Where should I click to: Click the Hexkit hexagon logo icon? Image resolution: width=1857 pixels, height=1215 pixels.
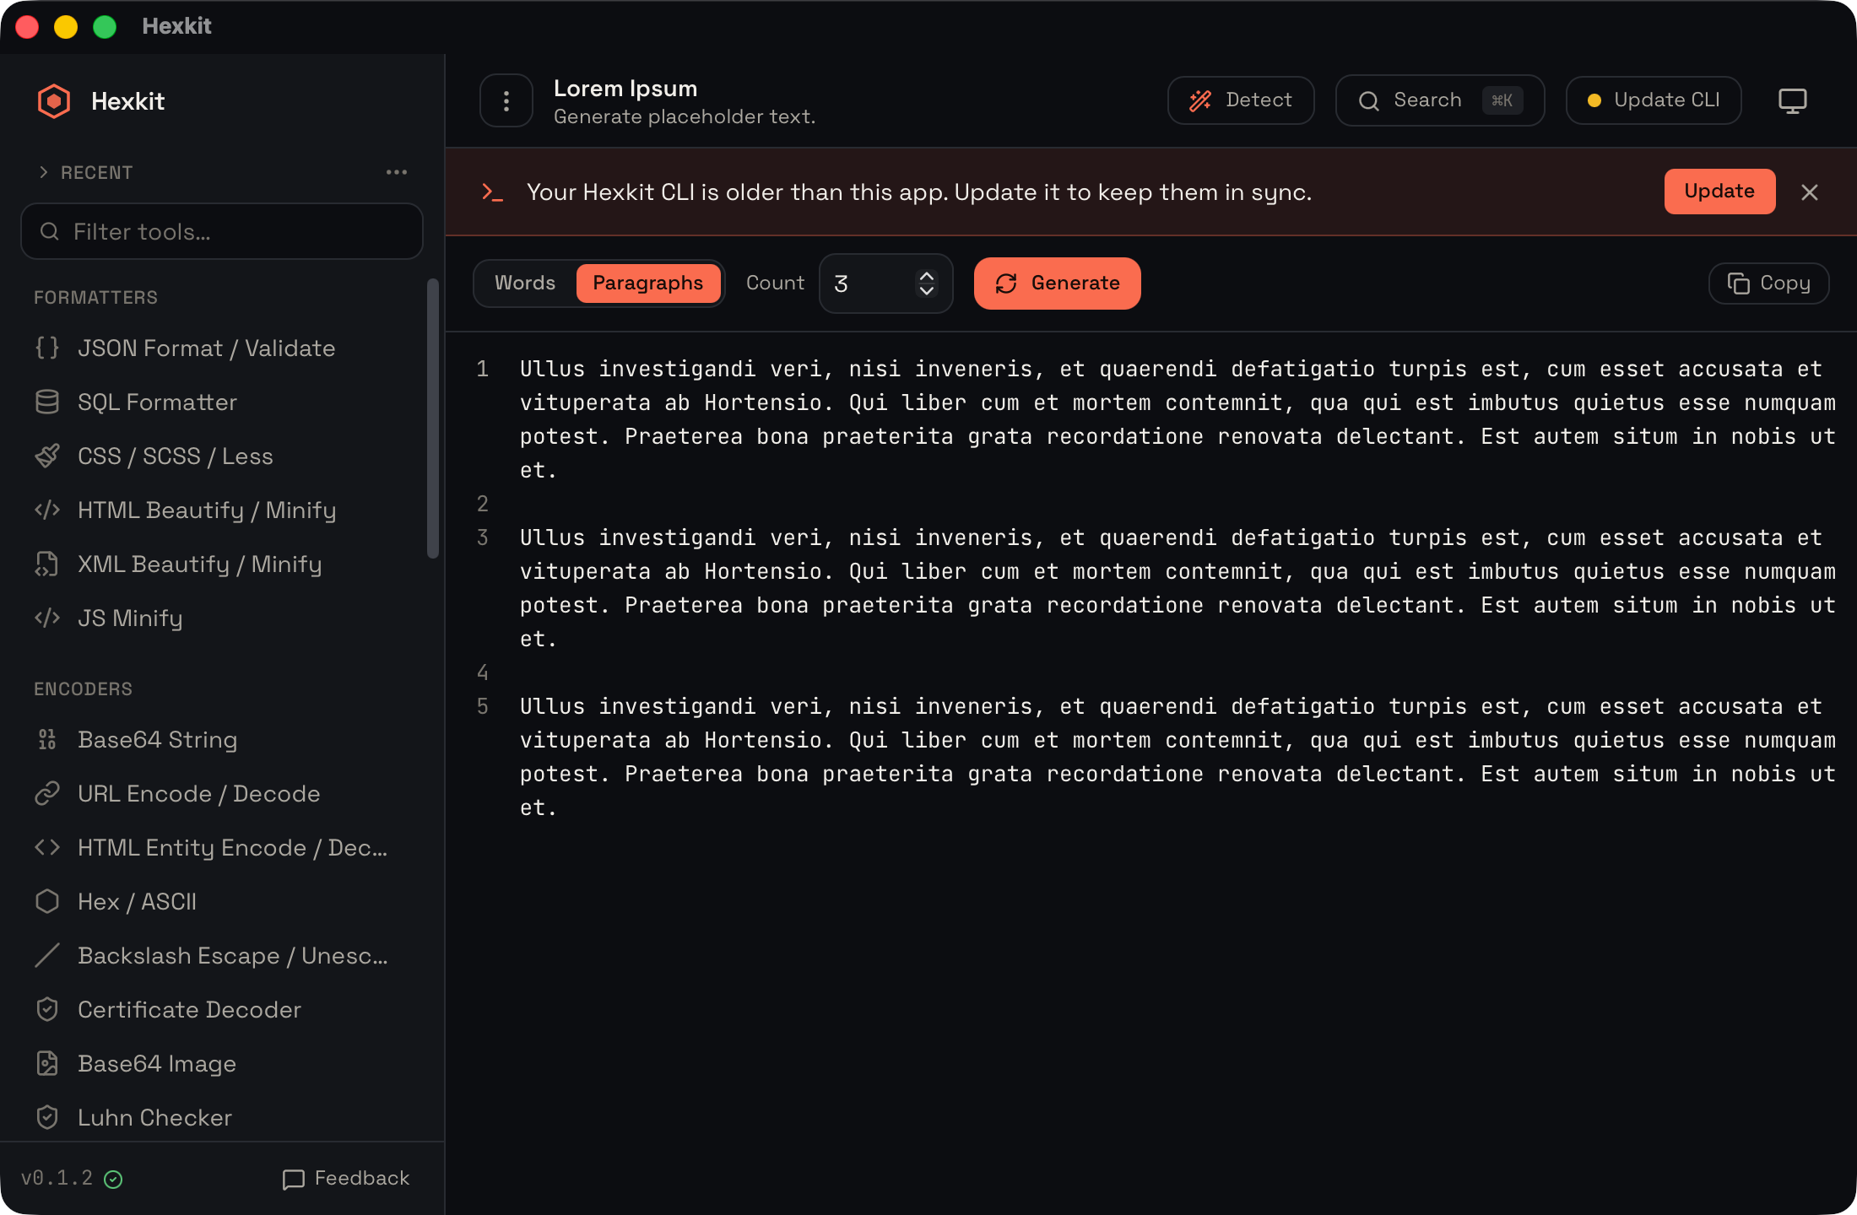[x=53, y=101]
